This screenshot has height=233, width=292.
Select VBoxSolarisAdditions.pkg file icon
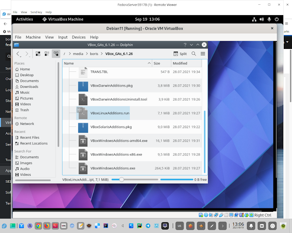pos(83,127)
